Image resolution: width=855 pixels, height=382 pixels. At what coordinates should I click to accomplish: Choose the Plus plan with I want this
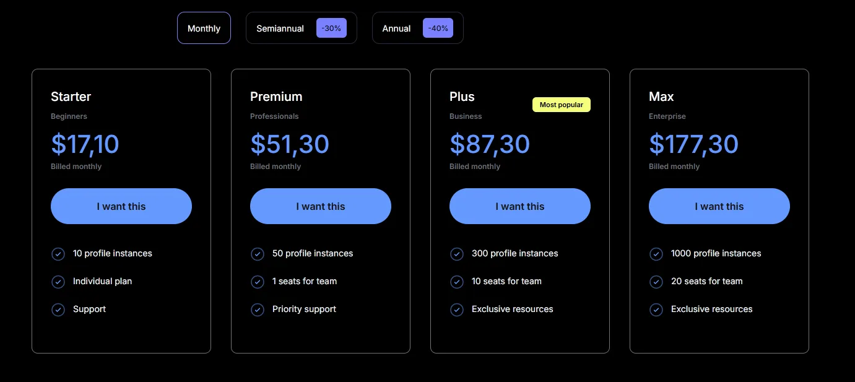click(x=520, y=206)
